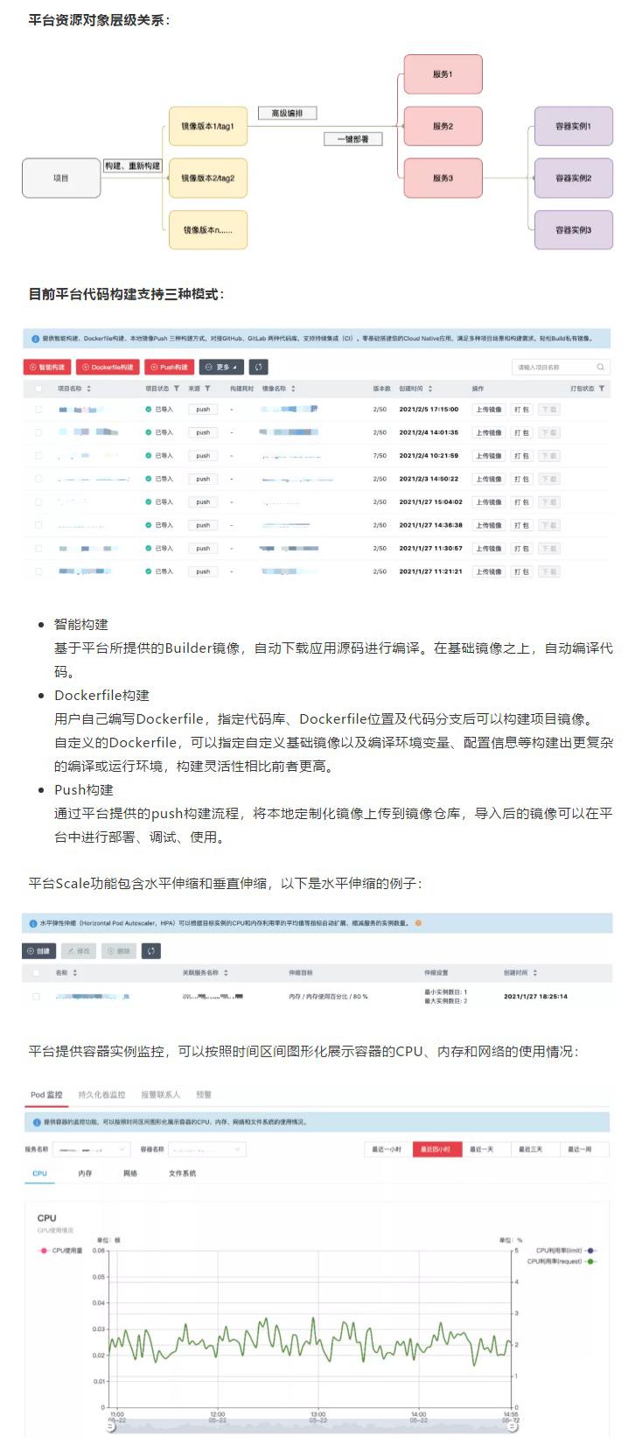
Task: Switch to the Pod 监控 tab
Action: [46, 1095]
